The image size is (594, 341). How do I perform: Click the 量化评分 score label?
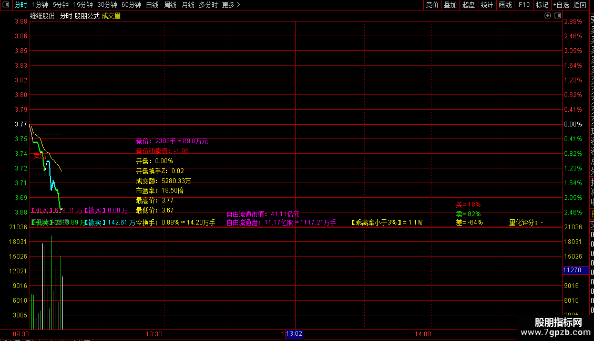(526, 222)
